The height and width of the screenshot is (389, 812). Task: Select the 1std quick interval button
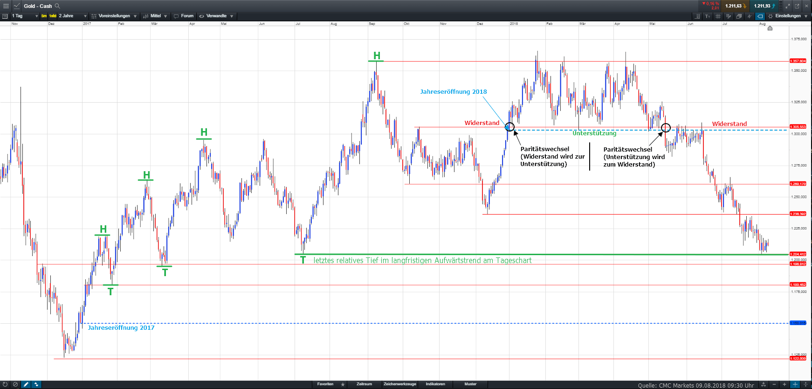click(x=53, y=16)
